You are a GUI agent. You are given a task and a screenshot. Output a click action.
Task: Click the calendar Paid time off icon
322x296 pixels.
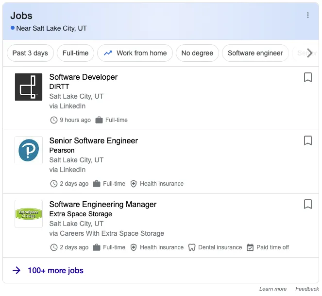pyautogui.click(x=250, y=247)
